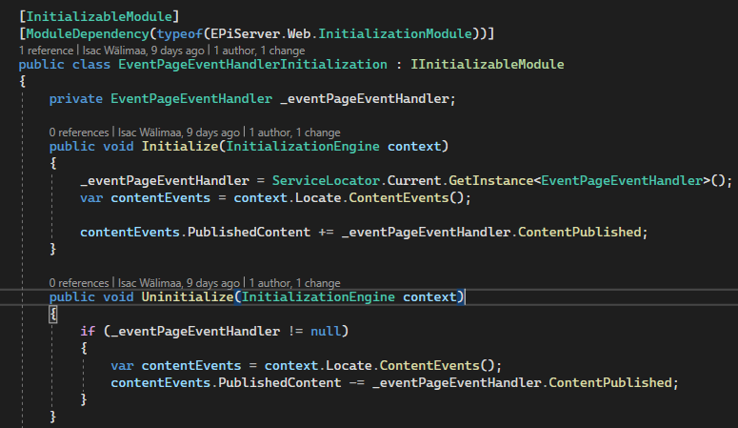
Task: Click the Uninitialize method name
Action: [x=188, y=297]
